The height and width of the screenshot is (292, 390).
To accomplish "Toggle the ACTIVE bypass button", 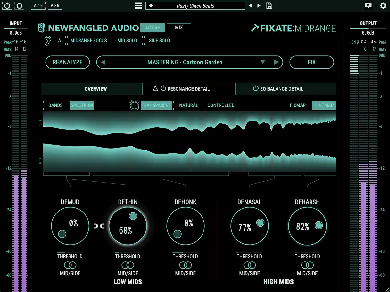I will [153, 28].
